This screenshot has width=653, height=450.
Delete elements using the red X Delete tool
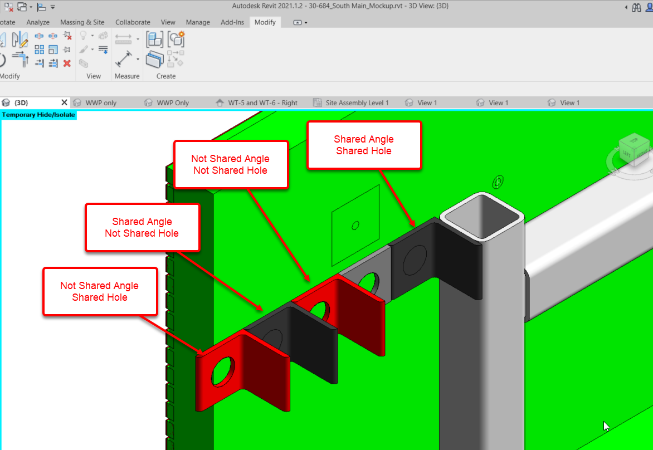click(x=67, y=63)
